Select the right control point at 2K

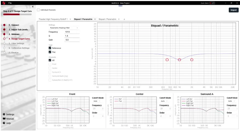pyautogui.click(x=192, y=60)
